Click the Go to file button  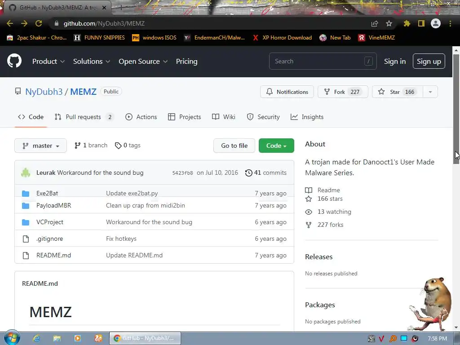[234, 146]
